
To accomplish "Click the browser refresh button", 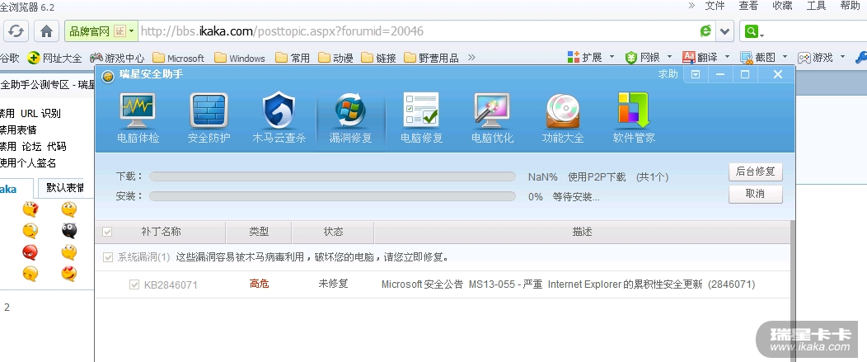I will (16, 31).
